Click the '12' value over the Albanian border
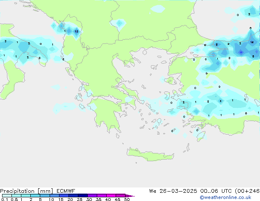Viewport: 260px width, 201px height. pos(76,31)
